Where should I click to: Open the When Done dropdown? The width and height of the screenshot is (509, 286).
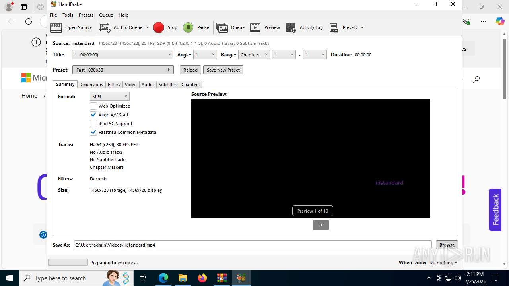pyautogui.click(x=443, y=263)
